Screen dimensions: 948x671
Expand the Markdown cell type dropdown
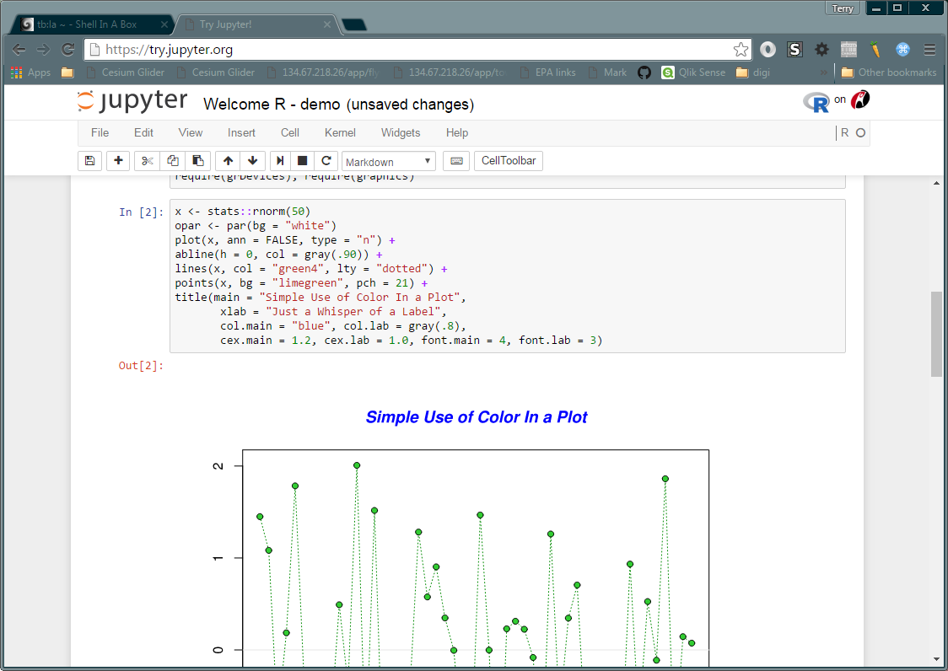point(389,162)
